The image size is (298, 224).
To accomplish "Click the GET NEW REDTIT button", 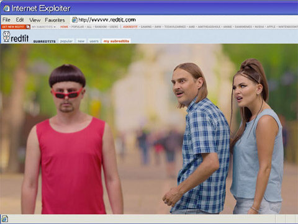I will tap(13, 27).
